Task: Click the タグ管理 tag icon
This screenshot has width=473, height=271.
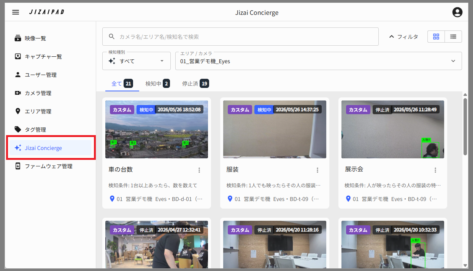Action: (18, 129)
